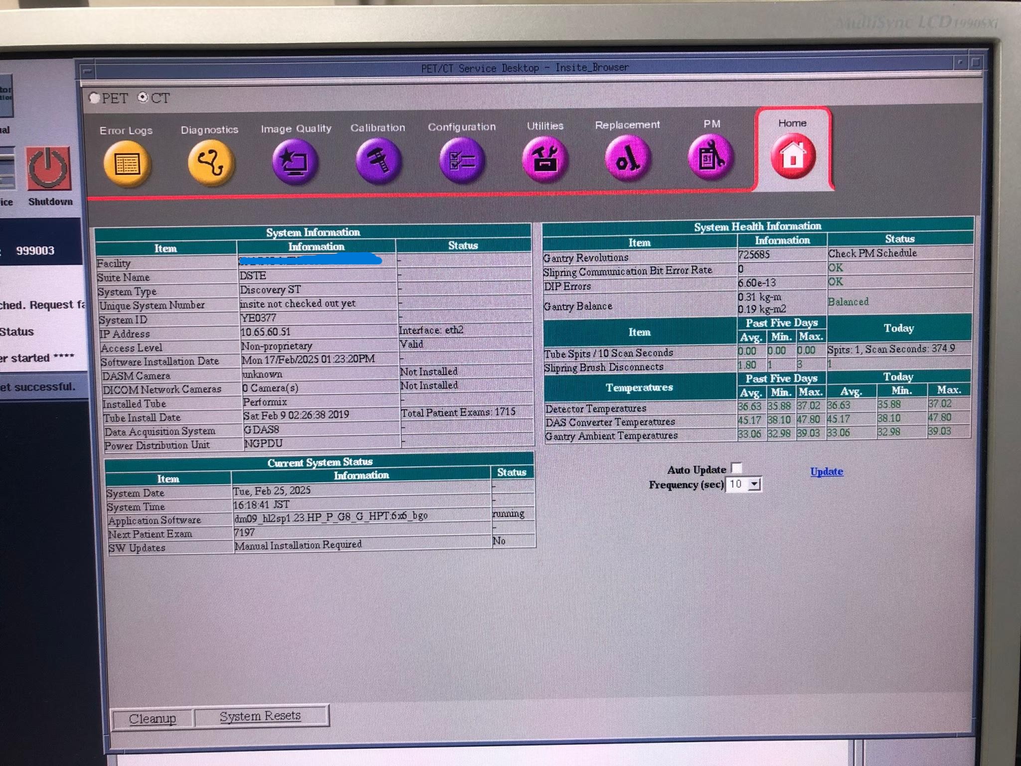The width and height of the screenshot is (1021, 766).
Task: Click the Update link
Action: point(826,471)
